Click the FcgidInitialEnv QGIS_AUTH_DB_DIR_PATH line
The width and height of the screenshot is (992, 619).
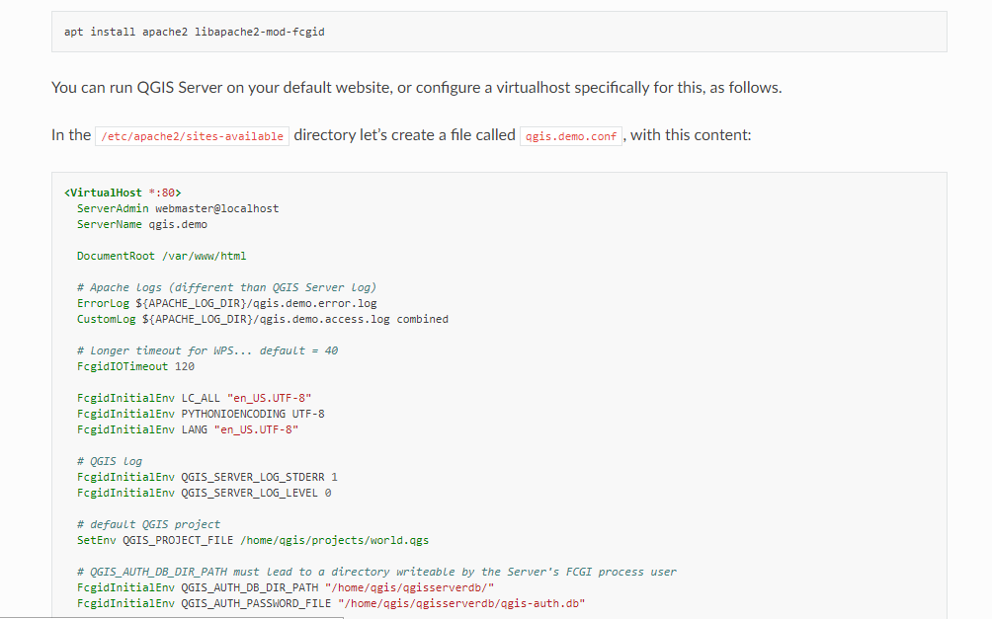click(286, 588)
